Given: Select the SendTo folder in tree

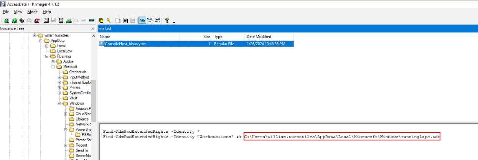Looking at the screenshot, I should pos(81,150).
